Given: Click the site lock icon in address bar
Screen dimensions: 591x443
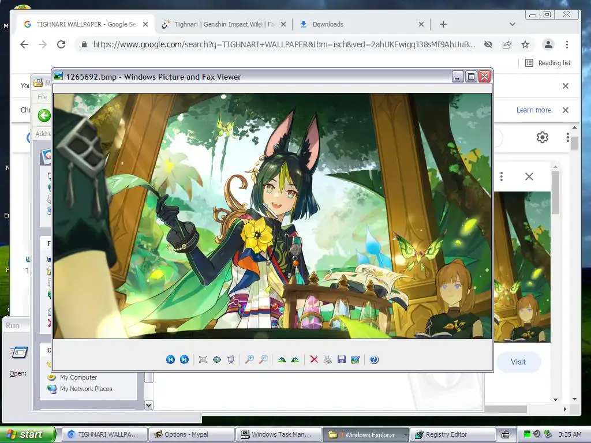Looking at the screenshot, I should 84,44.
